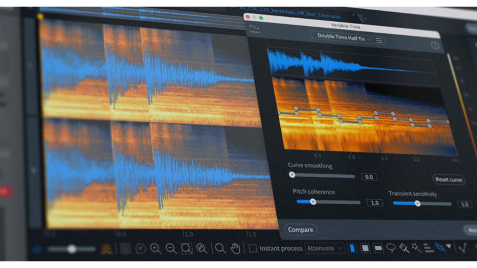Open the Variable Time help icon
This screenshot has width=477, height=268.
pos(435,46)
